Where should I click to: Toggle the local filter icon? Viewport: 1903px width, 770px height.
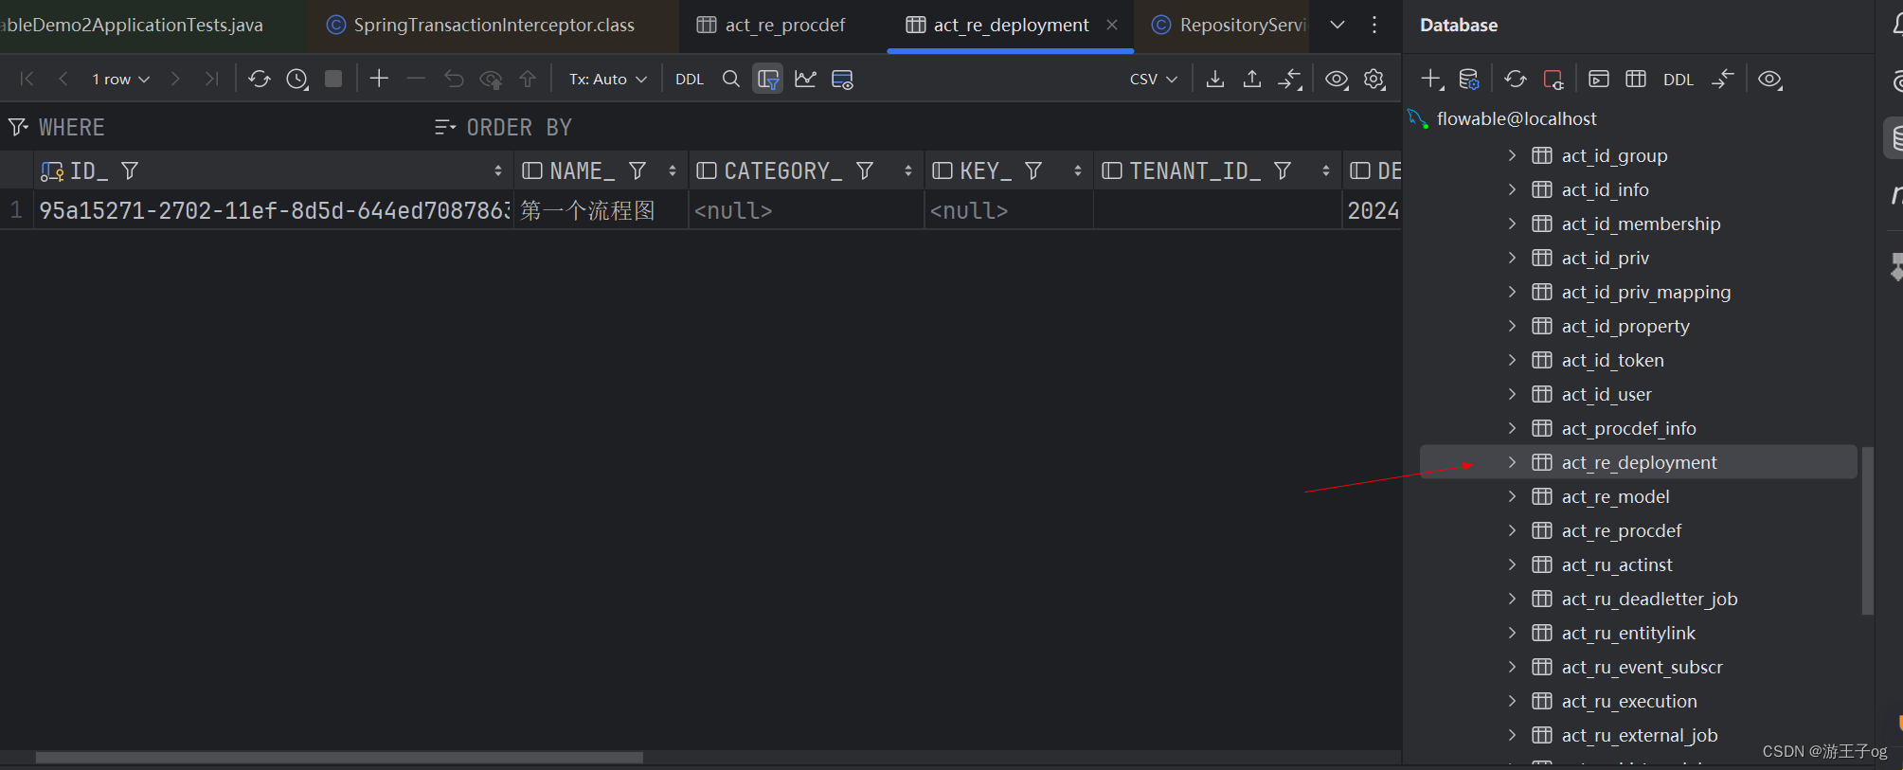point(768,79)
